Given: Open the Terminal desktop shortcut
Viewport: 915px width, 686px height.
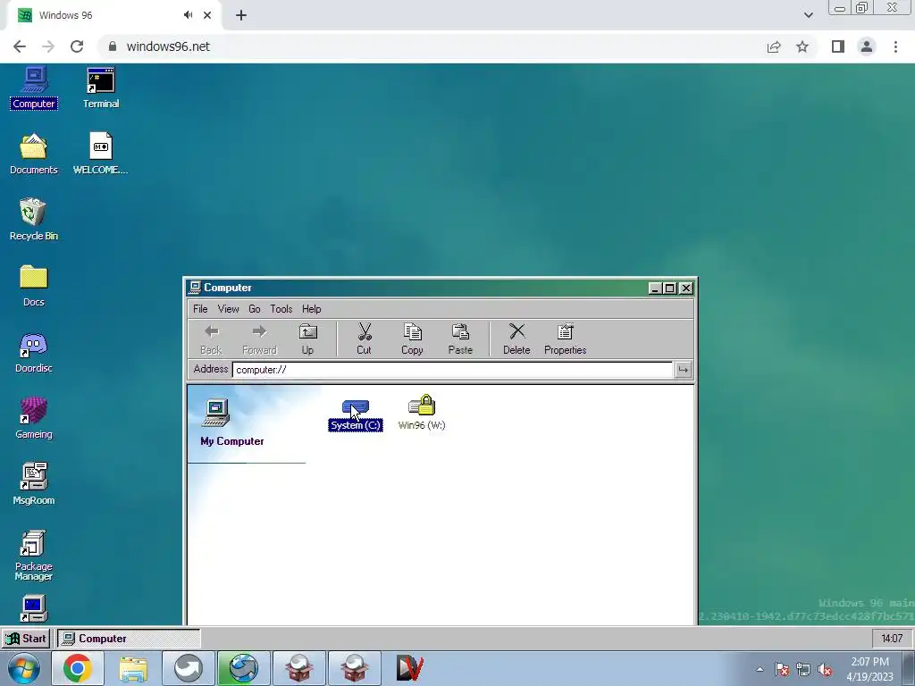Looking at the screenshot, I should 101,88.
